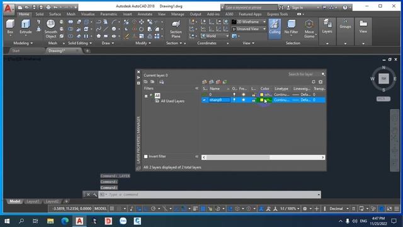
Task: Expand the Draw panel
Action: point(108,44)
